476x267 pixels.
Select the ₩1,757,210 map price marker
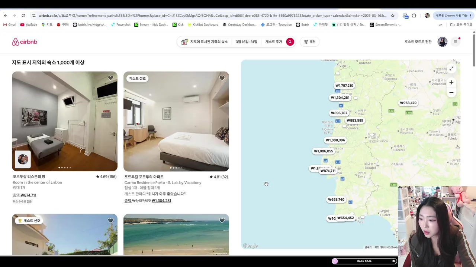tap(344, 86)
